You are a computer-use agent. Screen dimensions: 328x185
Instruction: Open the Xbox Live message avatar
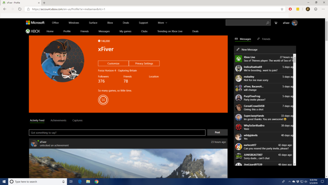tap(238, 59)
